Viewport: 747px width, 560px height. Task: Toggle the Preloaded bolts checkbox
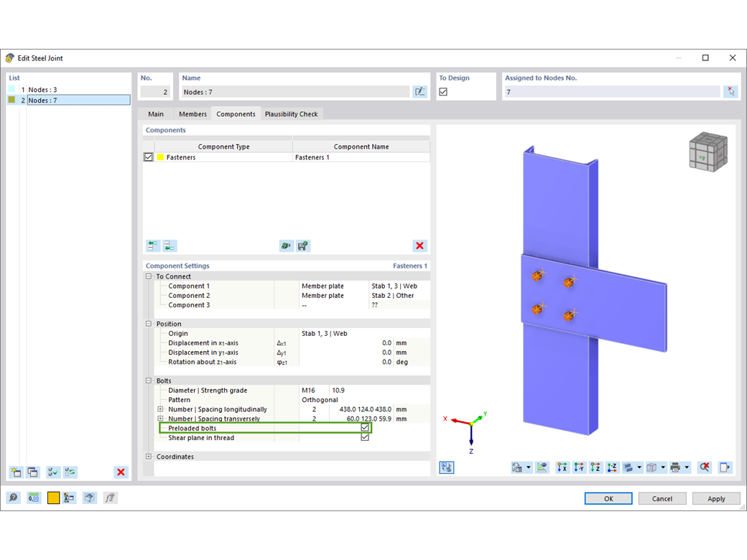pyautogui.click(x=365, y=428)
